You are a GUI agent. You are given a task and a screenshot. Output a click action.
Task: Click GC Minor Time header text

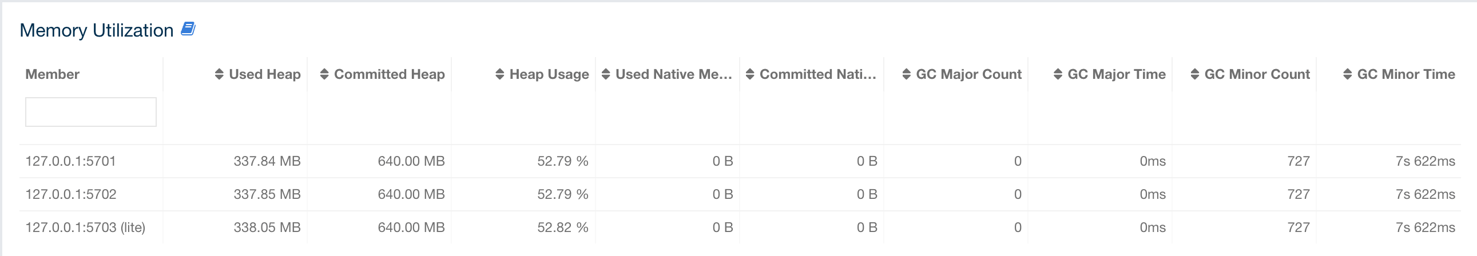1405,74
